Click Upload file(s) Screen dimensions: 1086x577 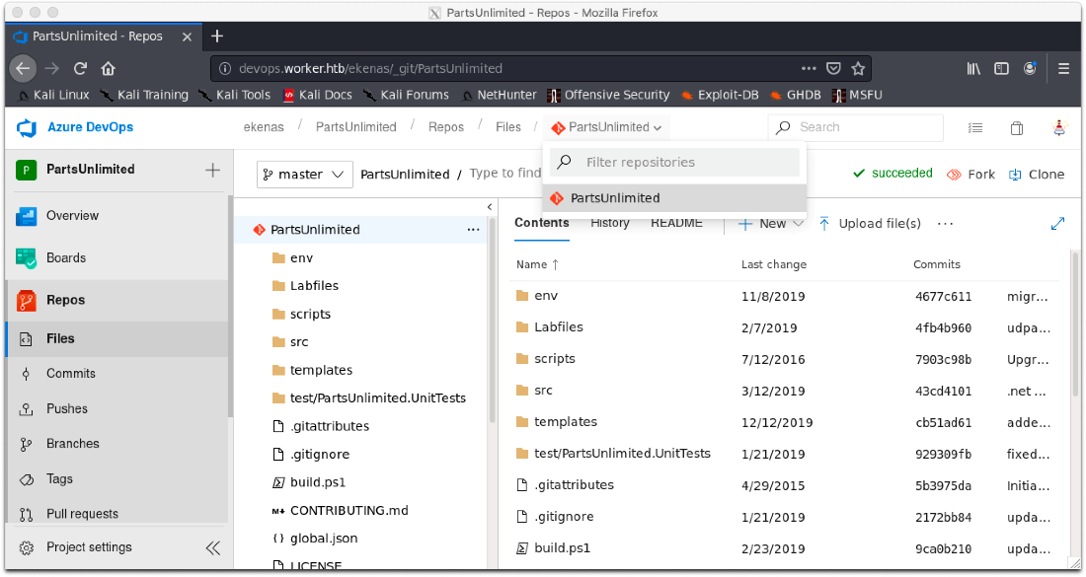click(x=870, y=224)
